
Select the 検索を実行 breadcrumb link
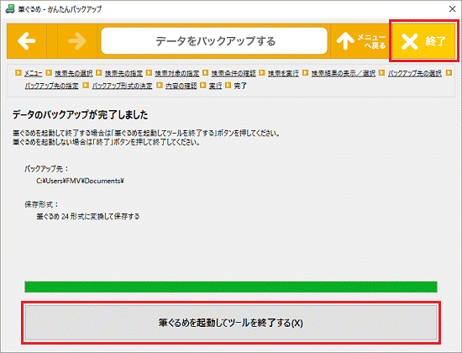pos(283,73)
